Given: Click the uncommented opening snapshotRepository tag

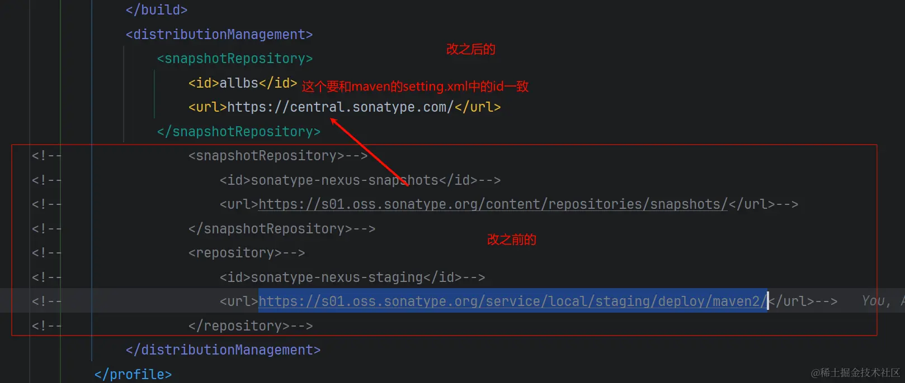Looking at the screenshot, I should [x=235, y=59].
